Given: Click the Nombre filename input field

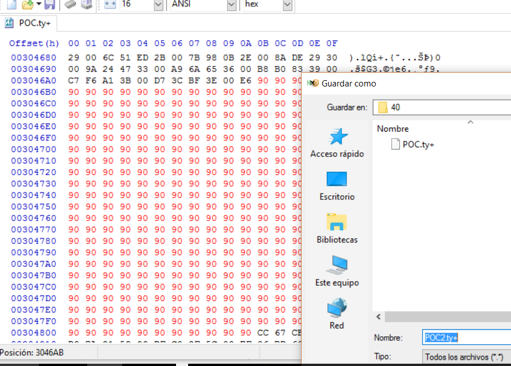Looking at the screenshot, I should (x=466, y=338).
